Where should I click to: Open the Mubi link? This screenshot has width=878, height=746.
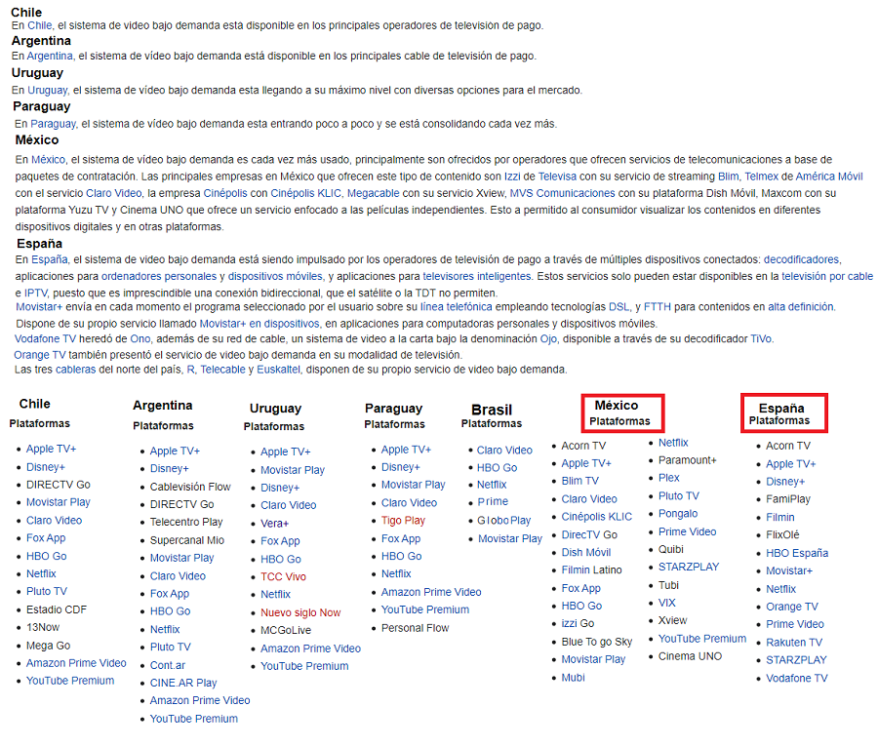click(574, 677)
